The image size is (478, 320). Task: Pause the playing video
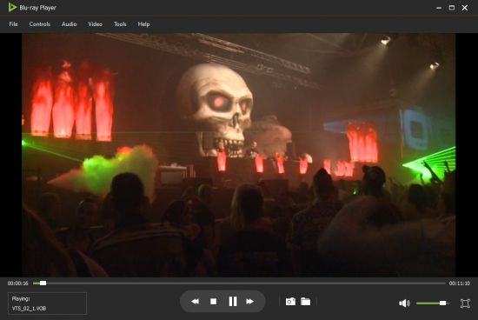tap(233, 302)
